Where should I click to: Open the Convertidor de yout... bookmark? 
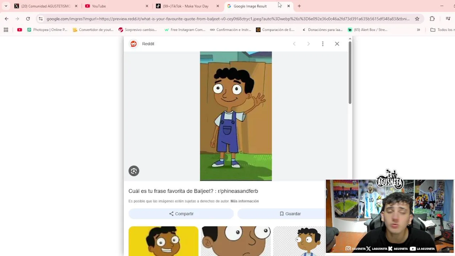tap(93, 30)
